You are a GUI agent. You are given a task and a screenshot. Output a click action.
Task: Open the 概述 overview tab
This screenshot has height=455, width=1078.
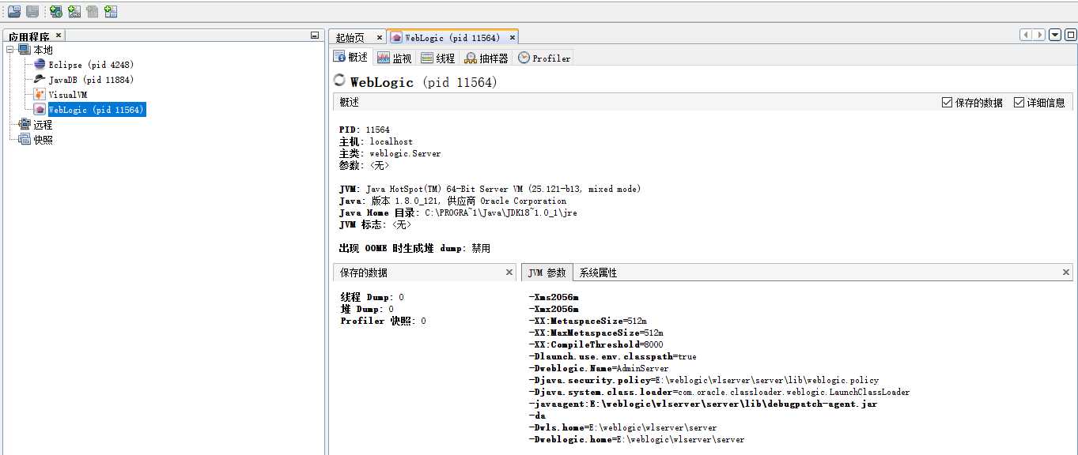351,58
